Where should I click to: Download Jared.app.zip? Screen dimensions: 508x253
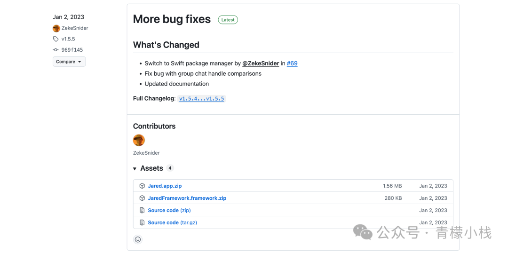pos(165,186)
